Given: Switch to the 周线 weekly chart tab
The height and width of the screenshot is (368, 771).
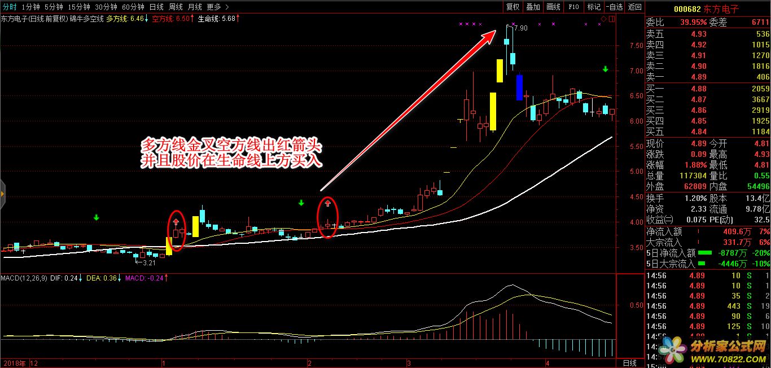Looking at the screenshot, I should click(x=176, y=7).
